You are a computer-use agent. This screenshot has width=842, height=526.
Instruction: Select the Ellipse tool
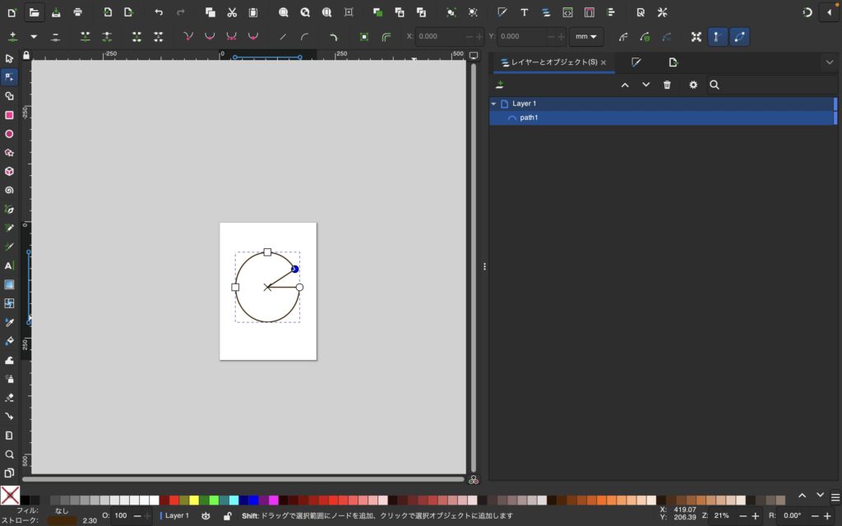tap(9, 134)
